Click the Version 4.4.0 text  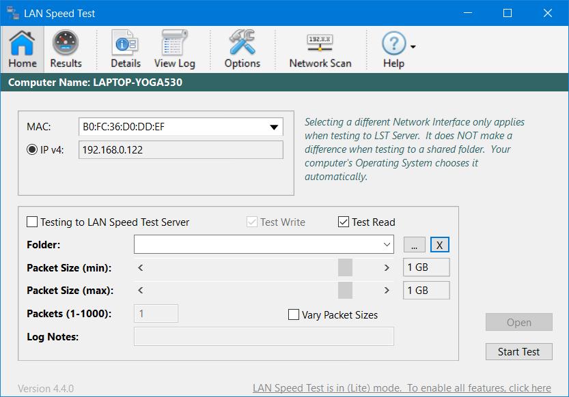tap(46, 388)
